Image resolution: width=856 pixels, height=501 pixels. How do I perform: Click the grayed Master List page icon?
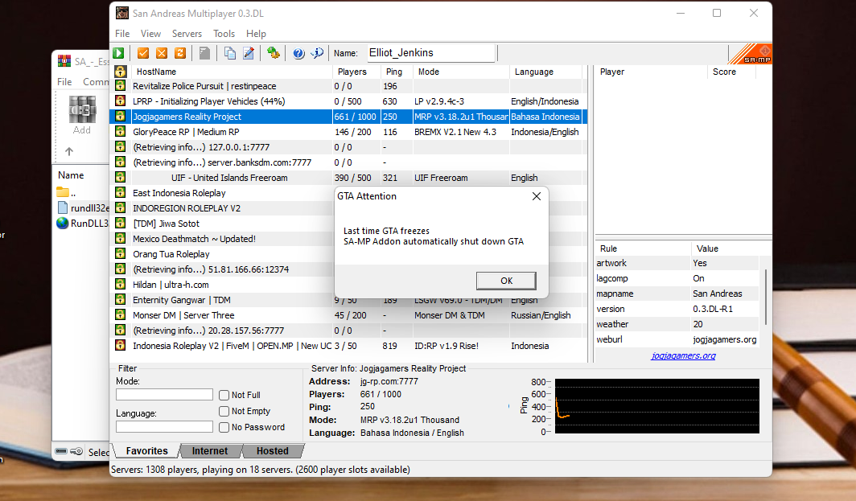(204, 53)
